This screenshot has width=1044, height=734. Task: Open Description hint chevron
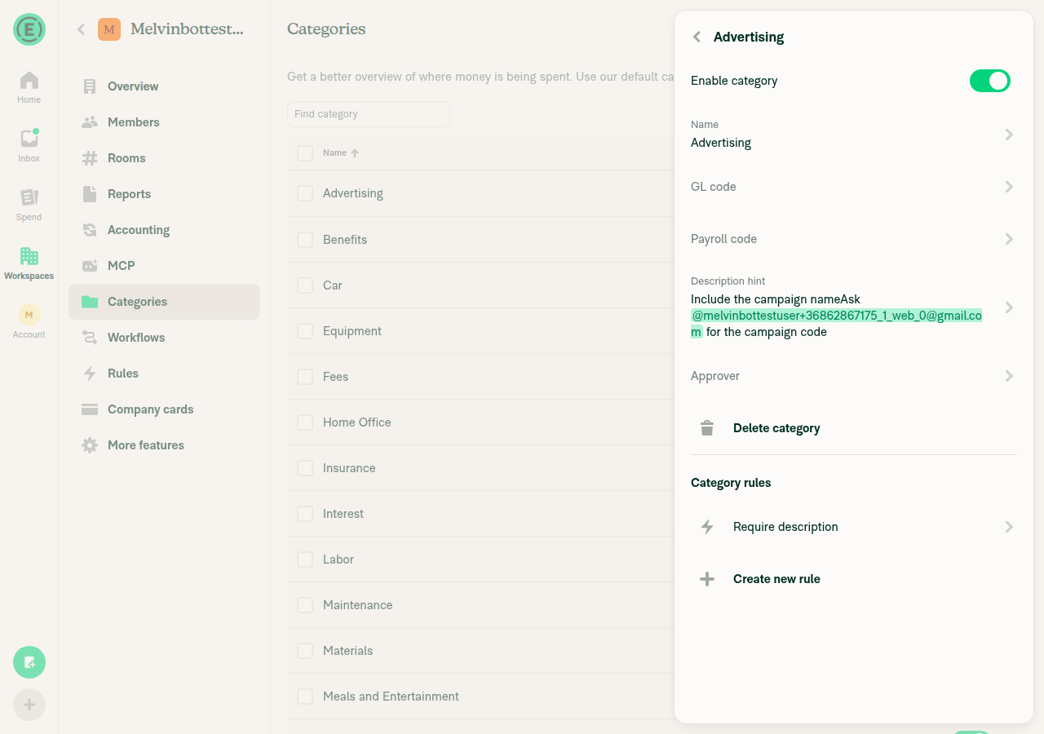point(1009,307)
